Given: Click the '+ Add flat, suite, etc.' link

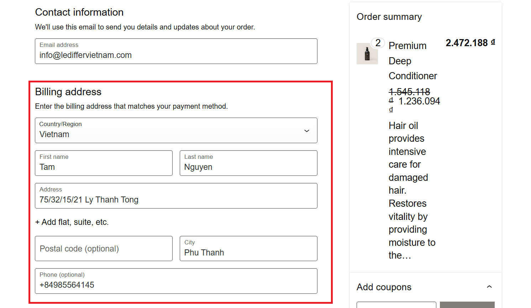Looking at the screenshot, I should click(x=72, y=222).
